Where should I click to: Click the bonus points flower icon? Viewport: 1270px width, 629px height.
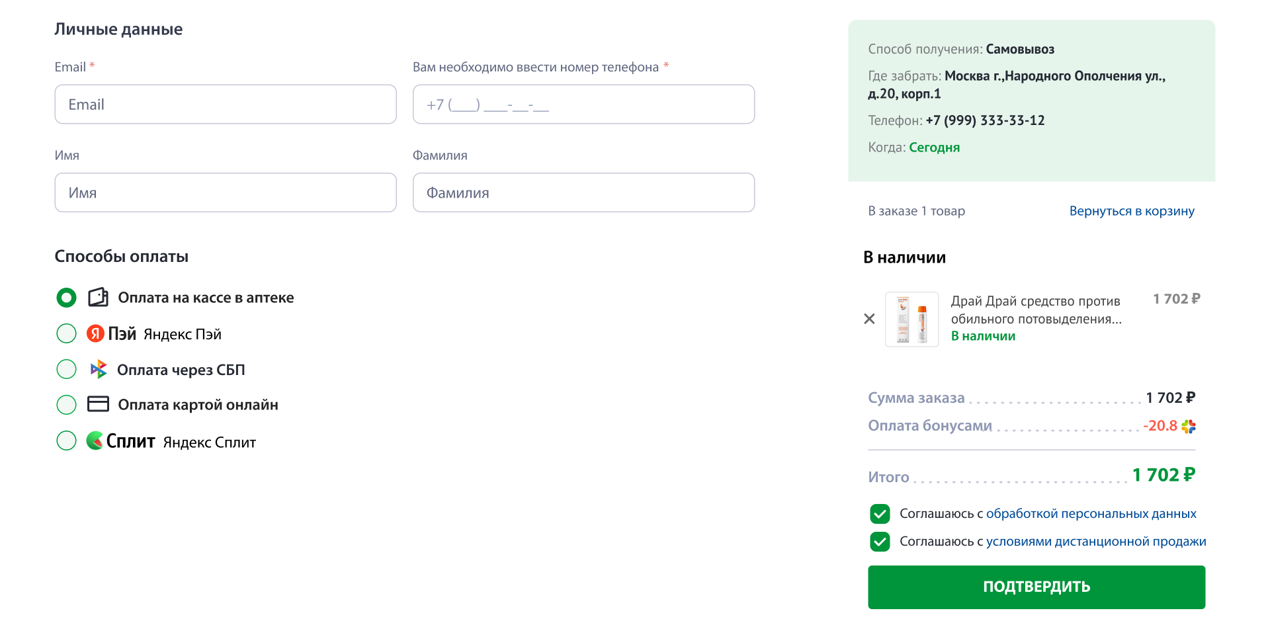point(1189,427)
